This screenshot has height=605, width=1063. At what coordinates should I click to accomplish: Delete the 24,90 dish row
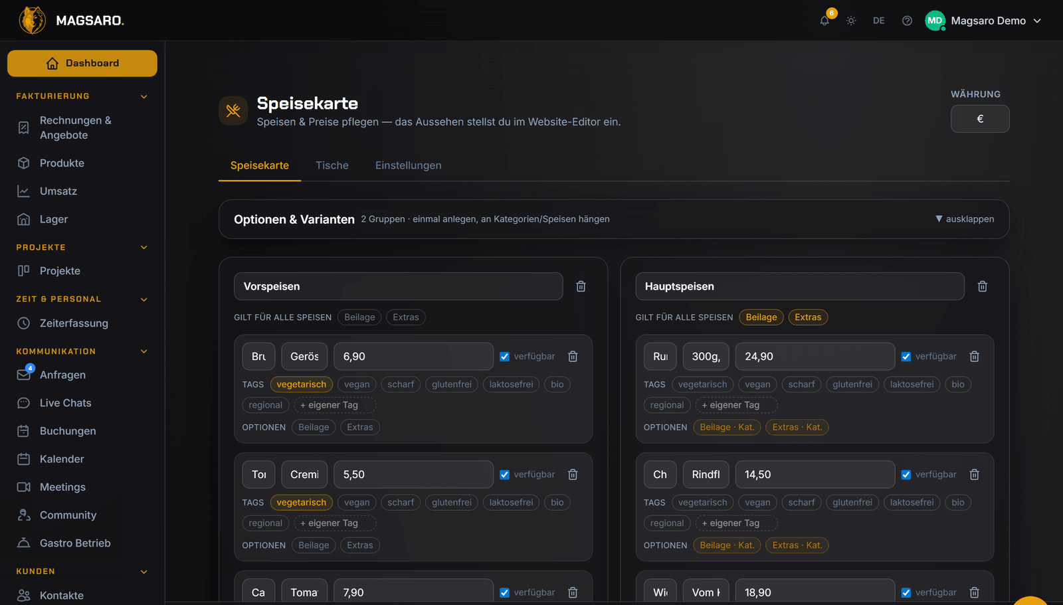975,357
